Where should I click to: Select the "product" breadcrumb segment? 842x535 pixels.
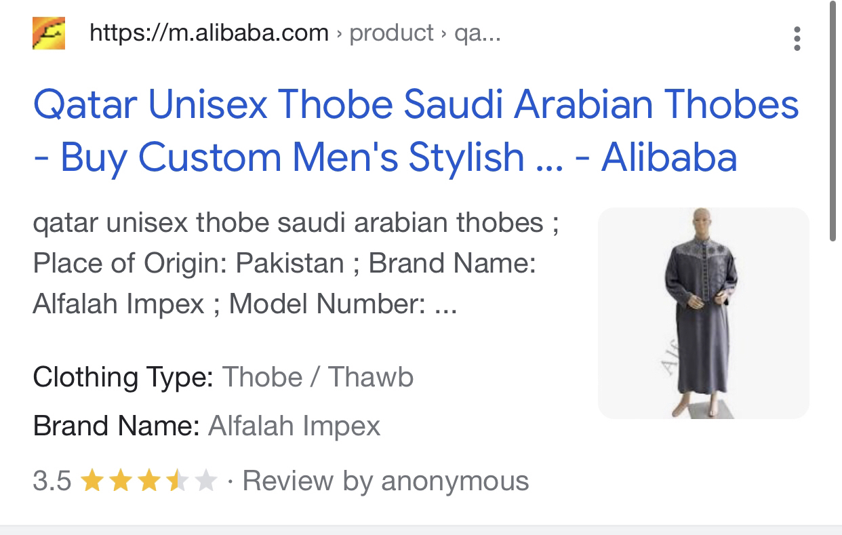click(391, 33)
